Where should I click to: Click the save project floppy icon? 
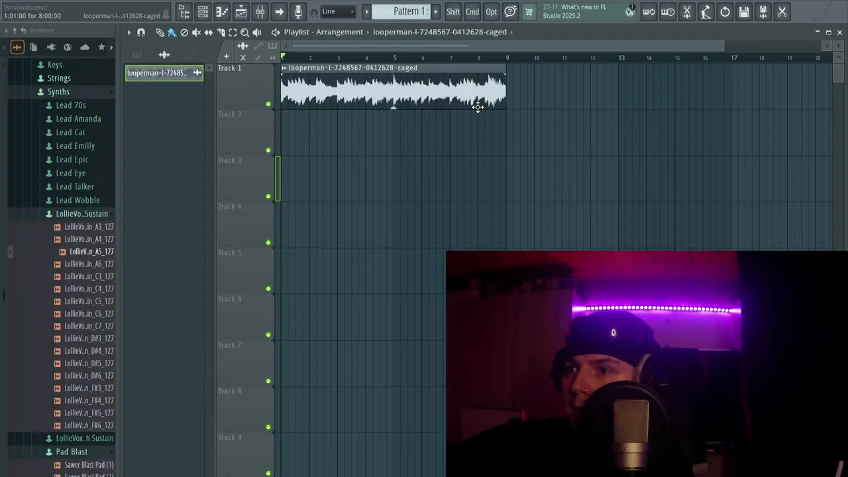point(744,11)
